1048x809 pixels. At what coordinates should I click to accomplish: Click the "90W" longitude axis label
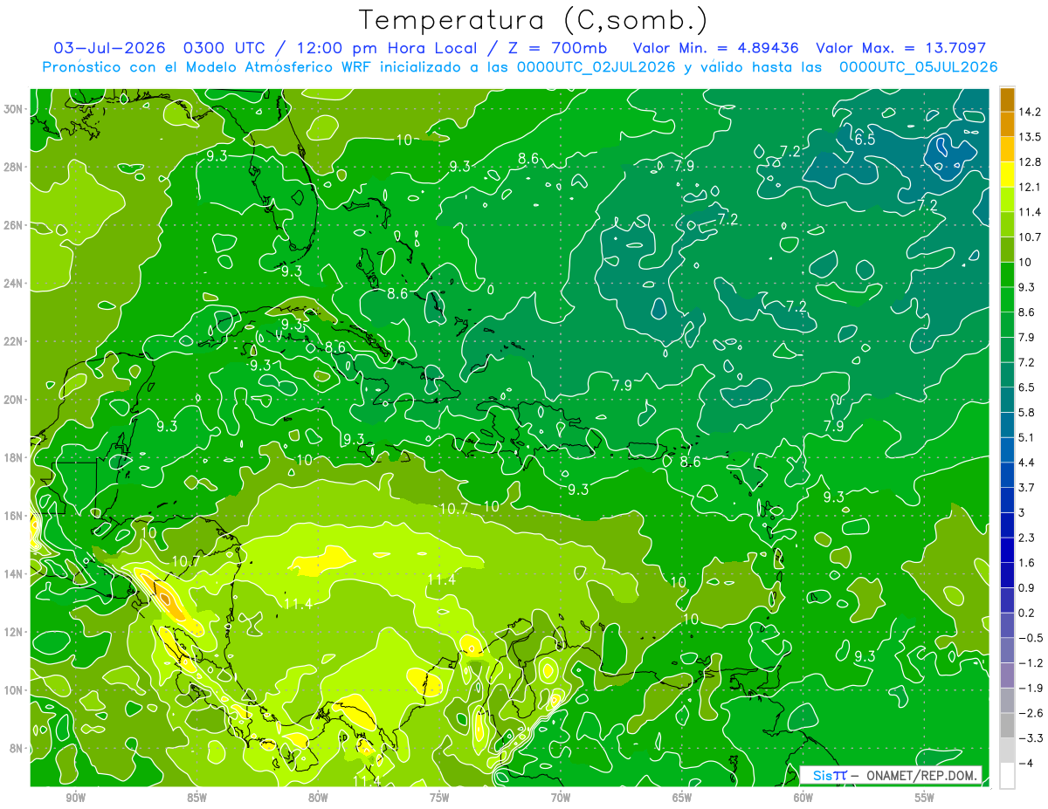click(x=75, y=799)
